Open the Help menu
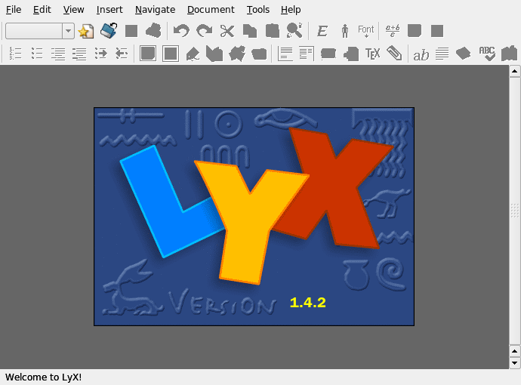The width and height of the screenshot is (521, 385). [x=291, y=10]
